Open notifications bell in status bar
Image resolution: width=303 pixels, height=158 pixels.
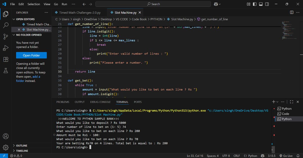[298, 156]
